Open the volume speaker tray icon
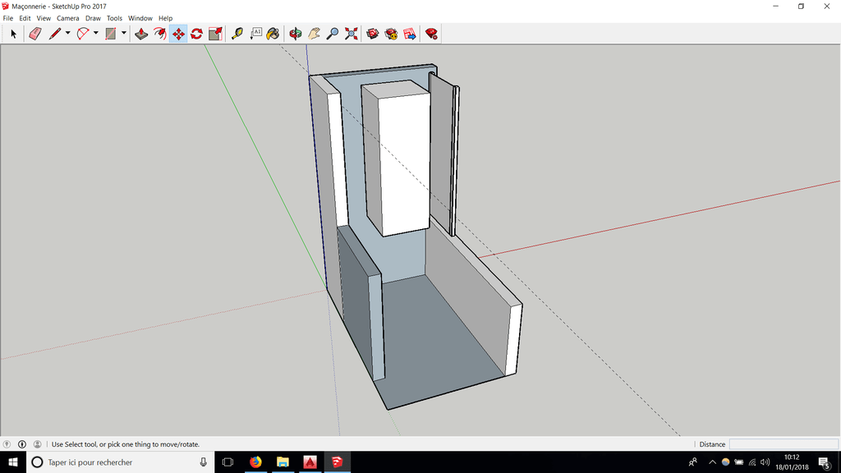 click(x=765, y=462)
